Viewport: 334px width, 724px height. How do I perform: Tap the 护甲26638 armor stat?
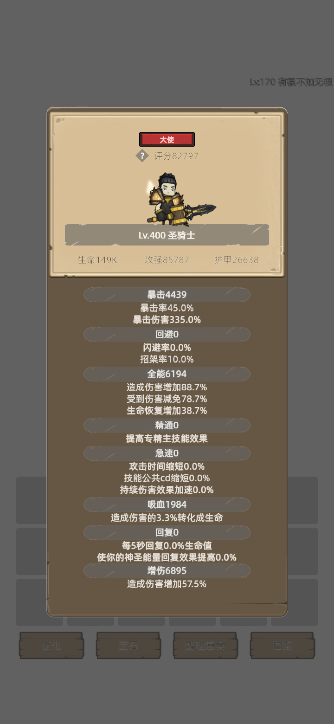pyautogui.click(x=237, y=260)
